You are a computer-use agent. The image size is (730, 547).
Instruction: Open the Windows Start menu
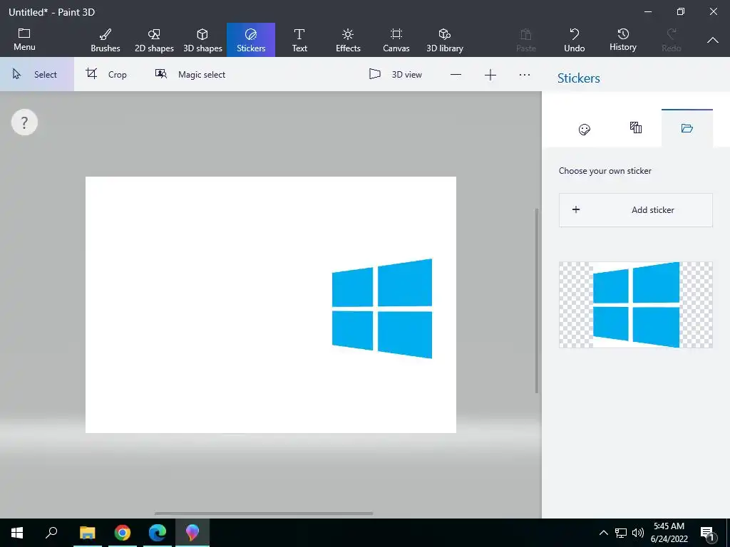(x=17, y=533)
